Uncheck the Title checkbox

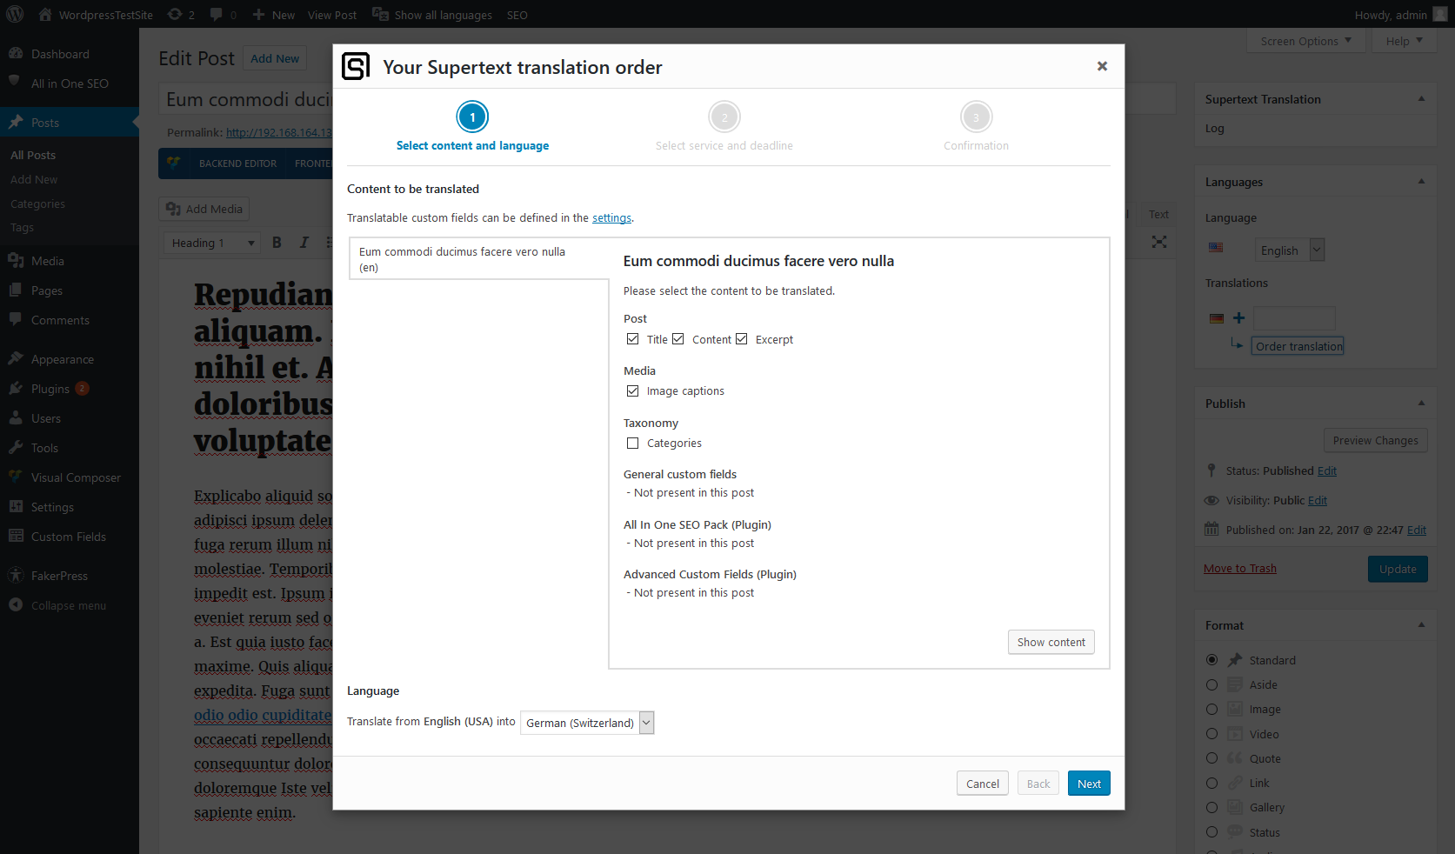point(632,339)
